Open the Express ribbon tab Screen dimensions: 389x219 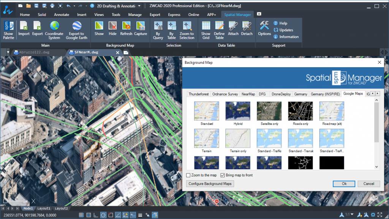click(174, 15)
